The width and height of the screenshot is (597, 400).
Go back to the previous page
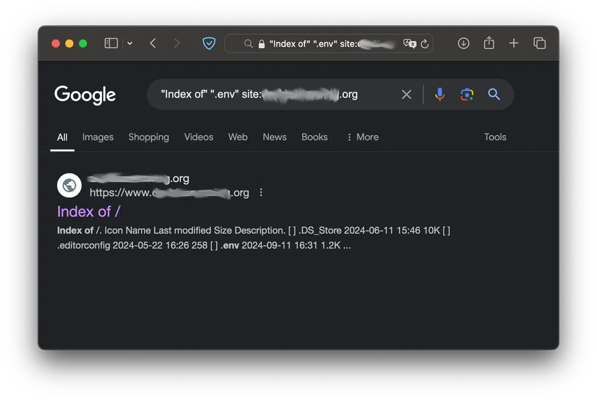[153, 43]
